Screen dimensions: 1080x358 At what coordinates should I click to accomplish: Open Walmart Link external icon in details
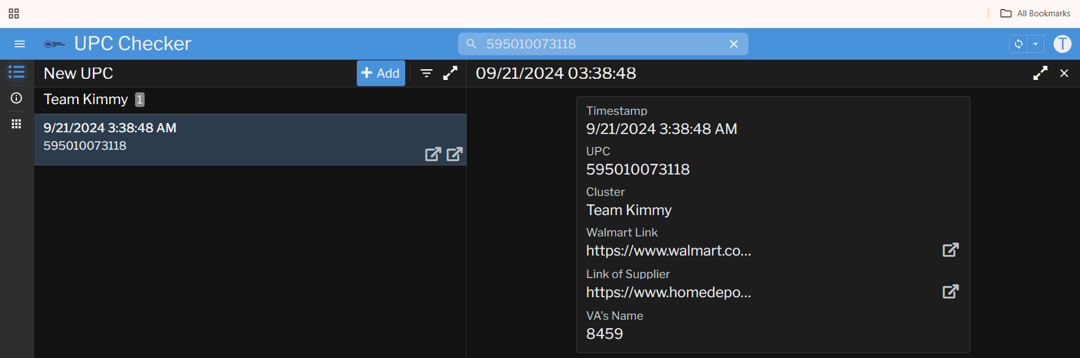tap(950, 250)
